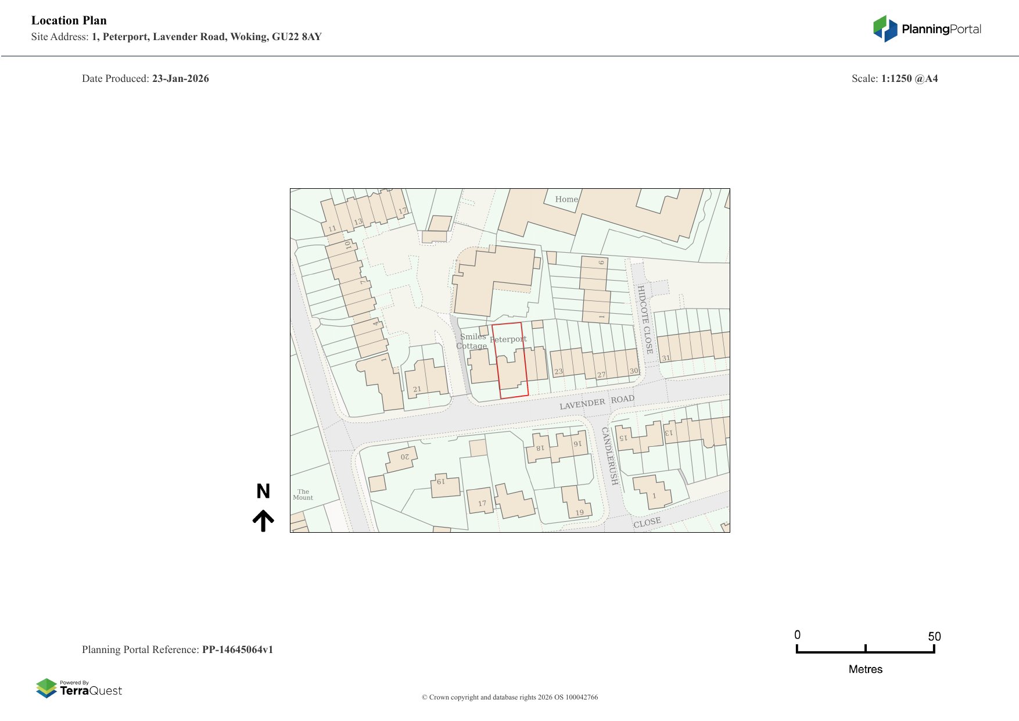Screen dimensions: 1019x721
Task: Click the 'Home' building label
Action: 566,199
